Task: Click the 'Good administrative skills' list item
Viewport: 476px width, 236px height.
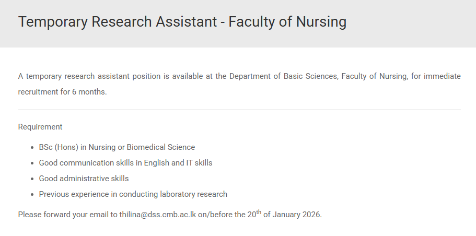Action: 84,179
